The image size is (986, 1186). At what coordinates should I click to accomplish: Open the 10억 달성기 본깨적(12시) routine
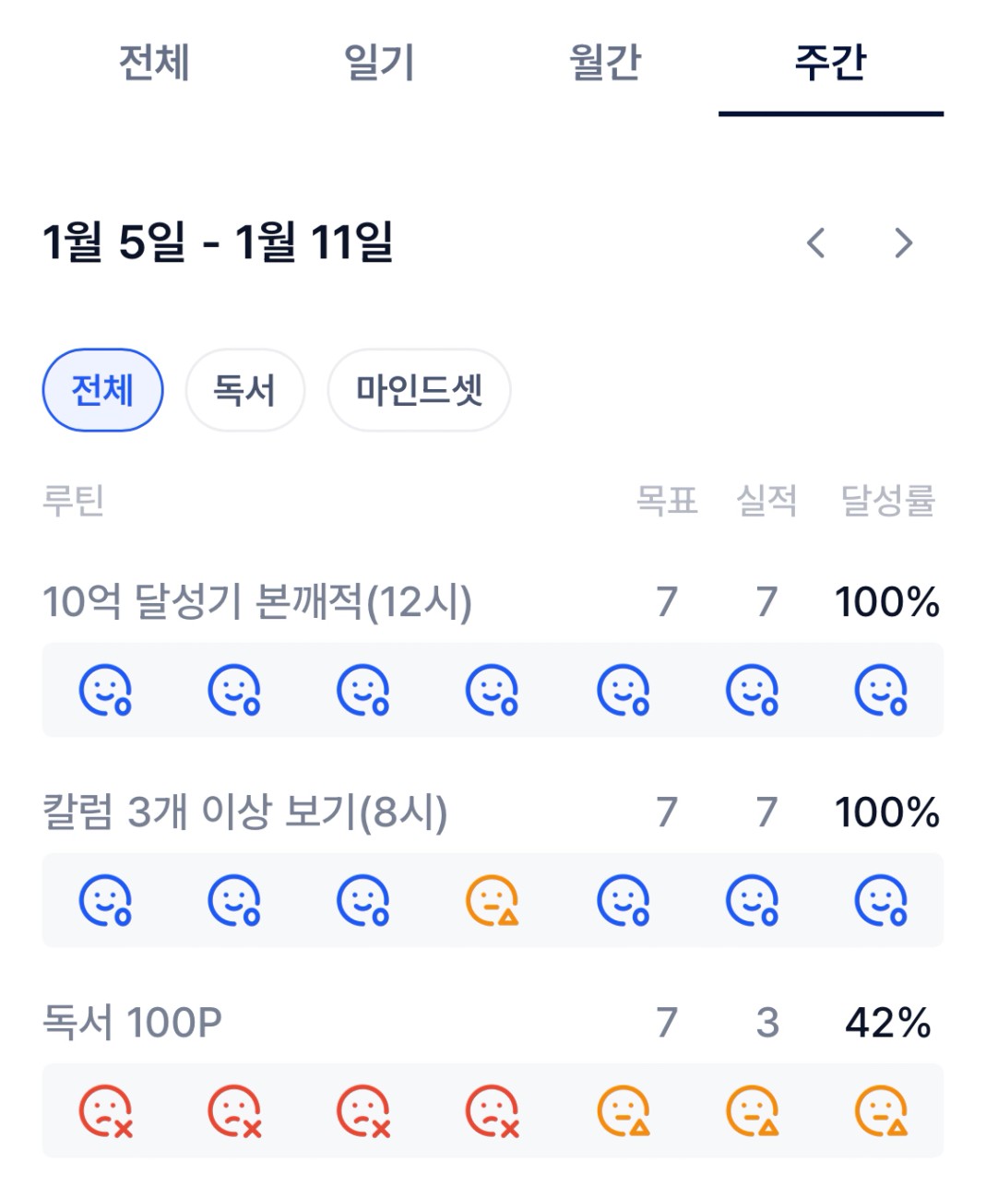(257, 602)
